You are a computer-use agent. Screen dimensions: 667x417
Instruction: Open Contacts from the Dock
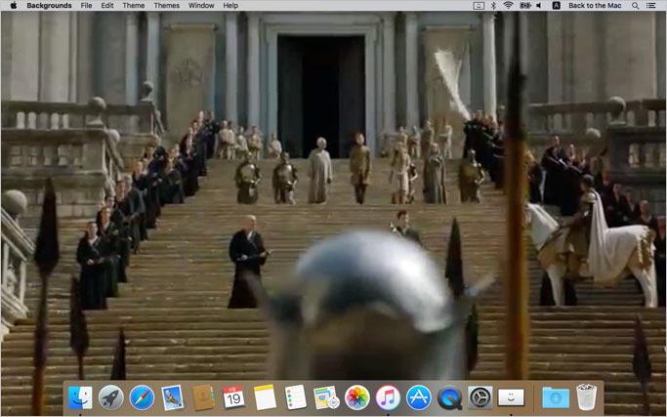pyautogui.click(x=203, y=397)
